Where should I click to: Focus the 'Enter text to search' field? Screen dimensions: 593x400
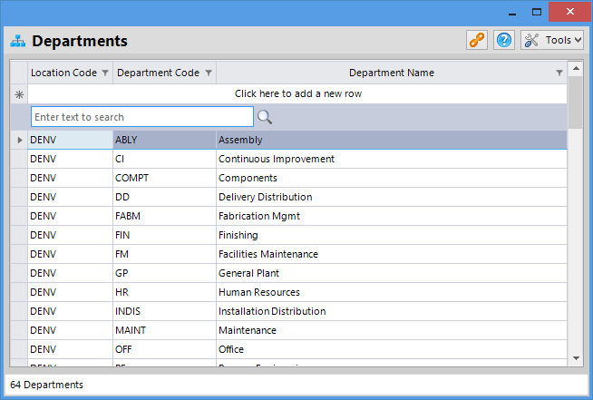click(142, 117)
